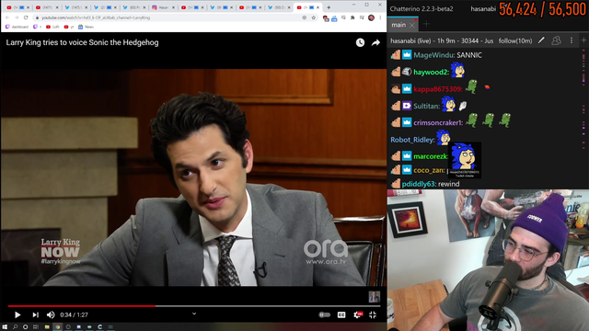The image size is (589, 331).
Task: Switch to the first YouTube browser tab
Action: click(17, 7)
